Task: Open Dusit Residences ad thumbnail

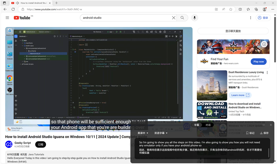Action: click(212, 85)
